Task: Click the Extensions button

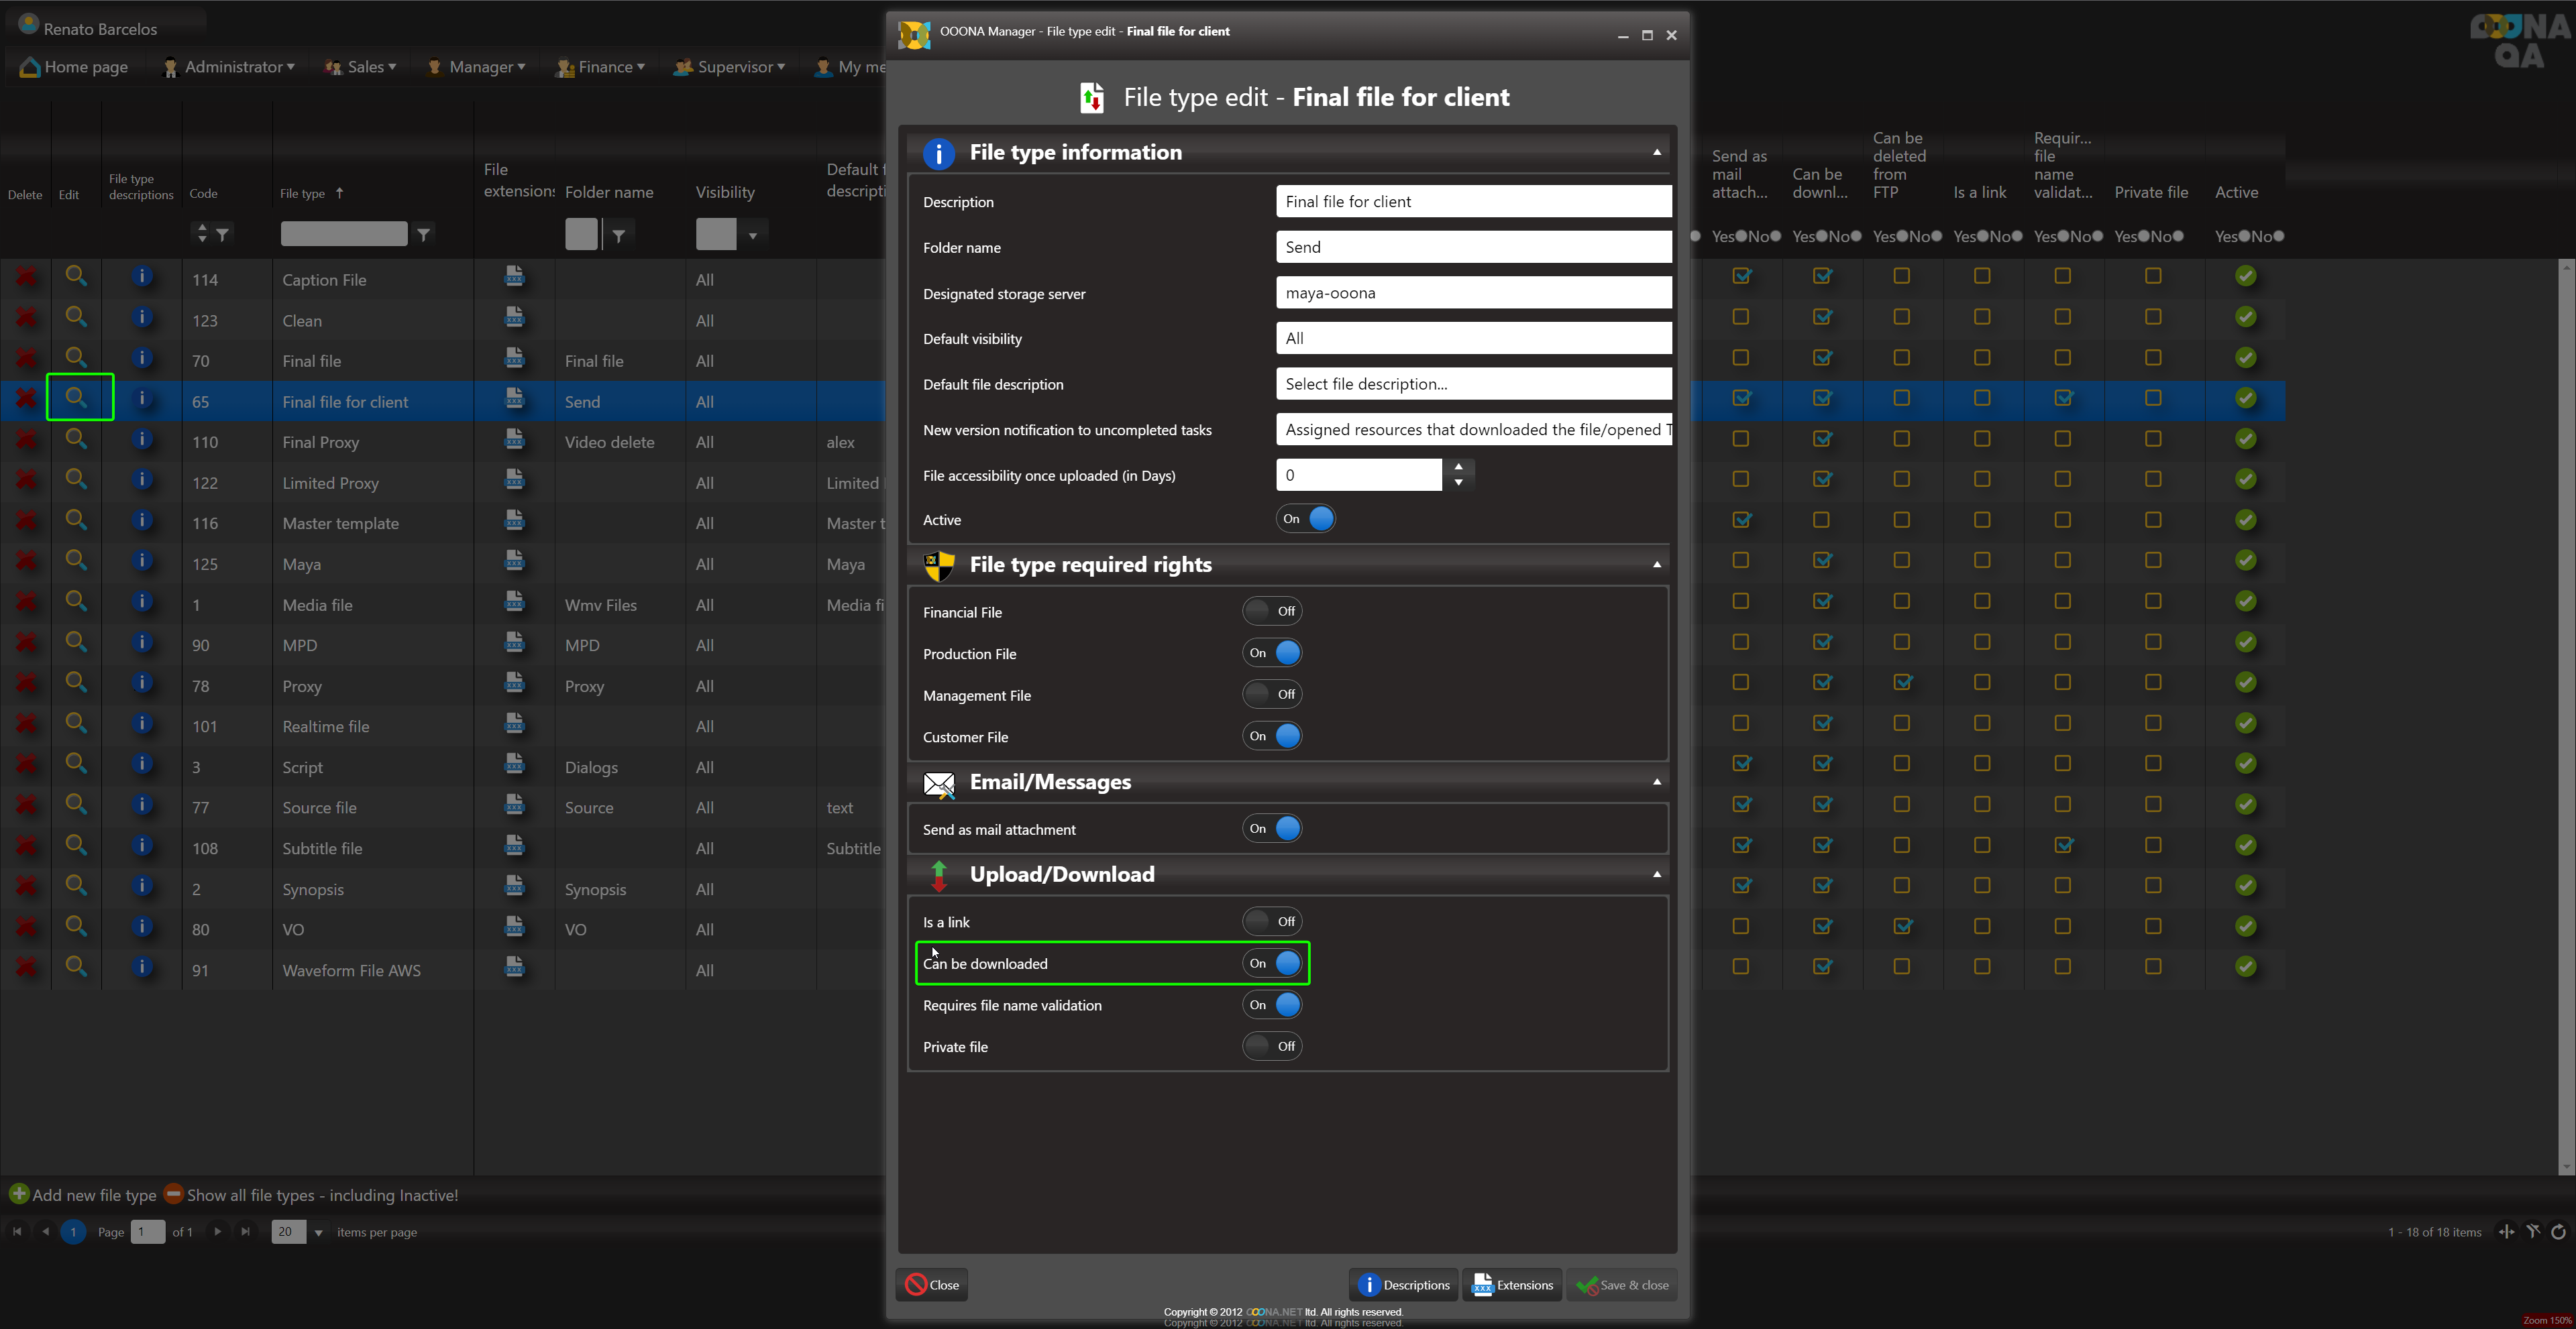Action: 1513,1285
